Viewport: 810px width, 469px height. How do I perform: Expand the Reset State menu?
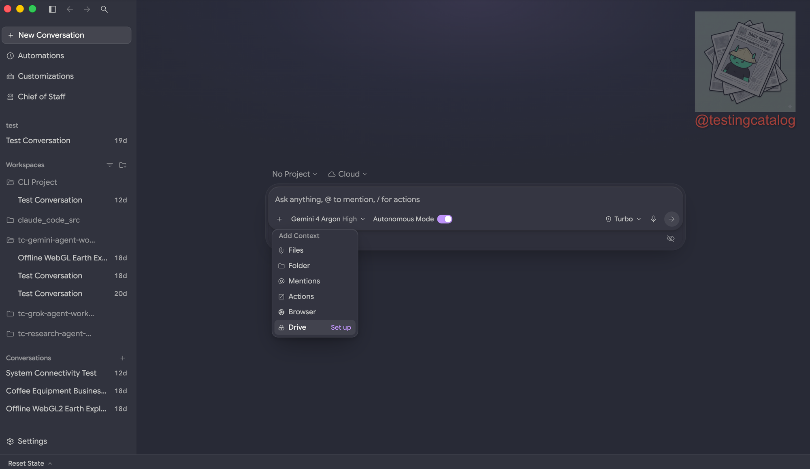click(x=30, y=463)
